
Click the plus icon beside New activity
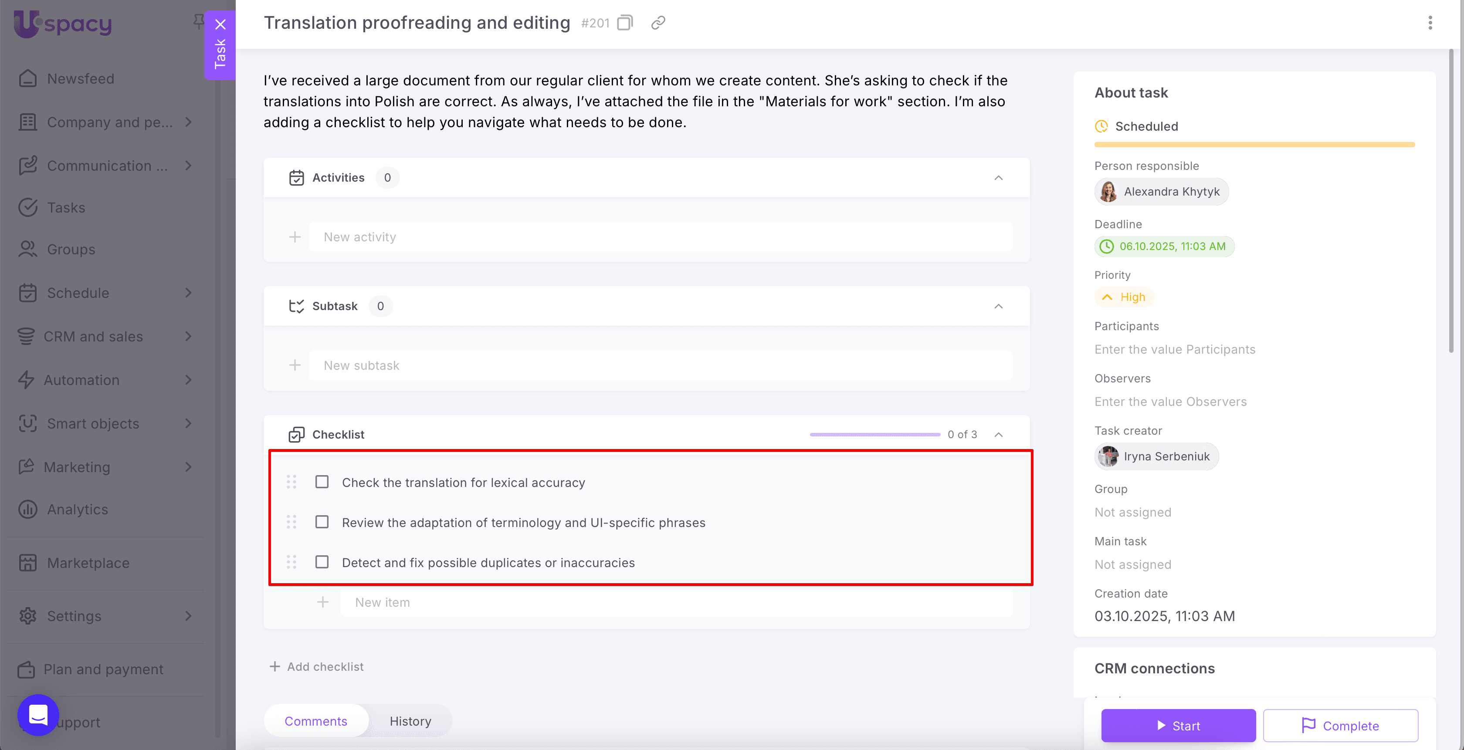(x=295, y=237)
